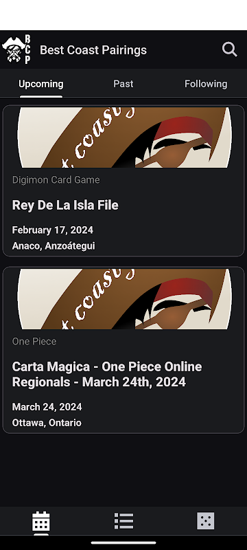The width and height of the screenshot is (247, 550).
Task: Tap the banner image of One Piece event
Action: [123, 299]
